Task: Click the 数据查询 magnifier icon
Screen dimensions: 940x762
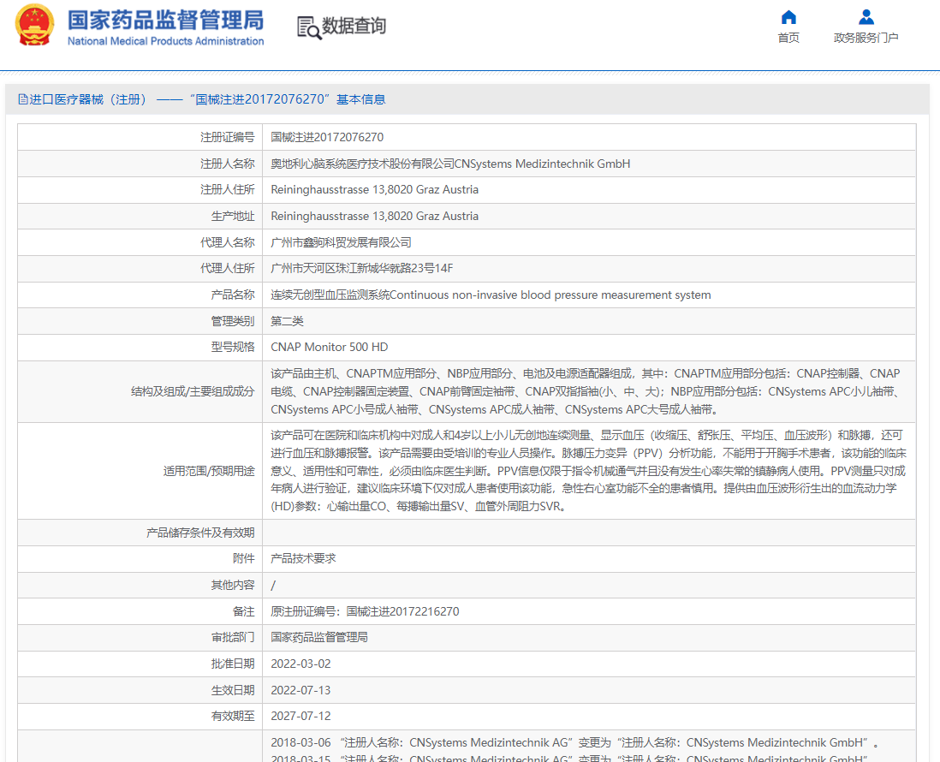Action: tap(308, 27)
